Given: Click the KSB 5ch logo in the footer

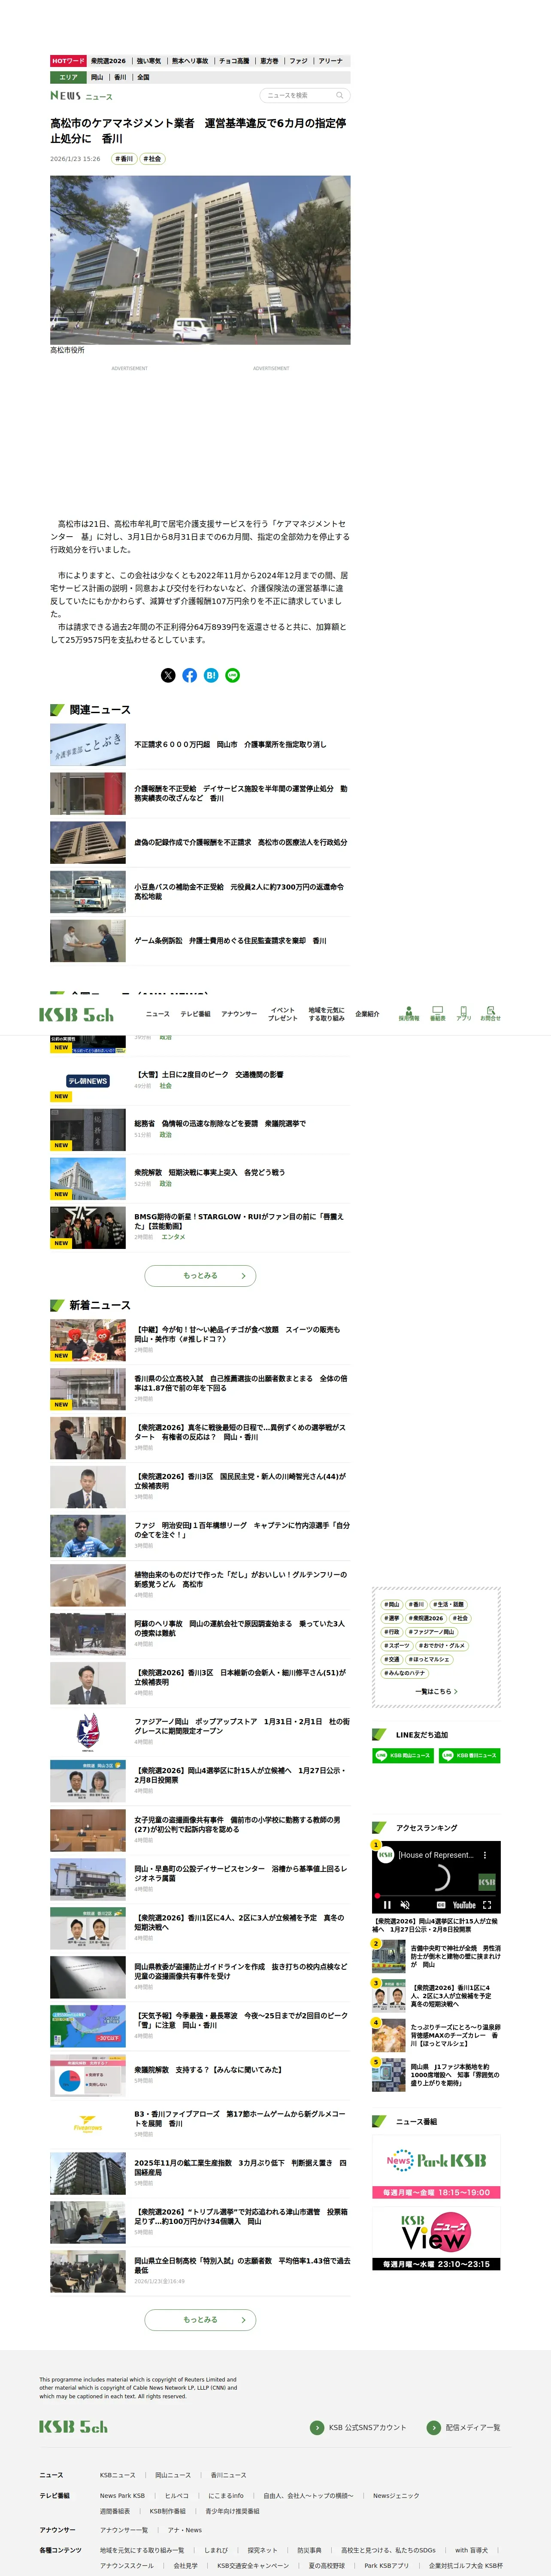Looking at the screenshot, I should coord(74,2427).
